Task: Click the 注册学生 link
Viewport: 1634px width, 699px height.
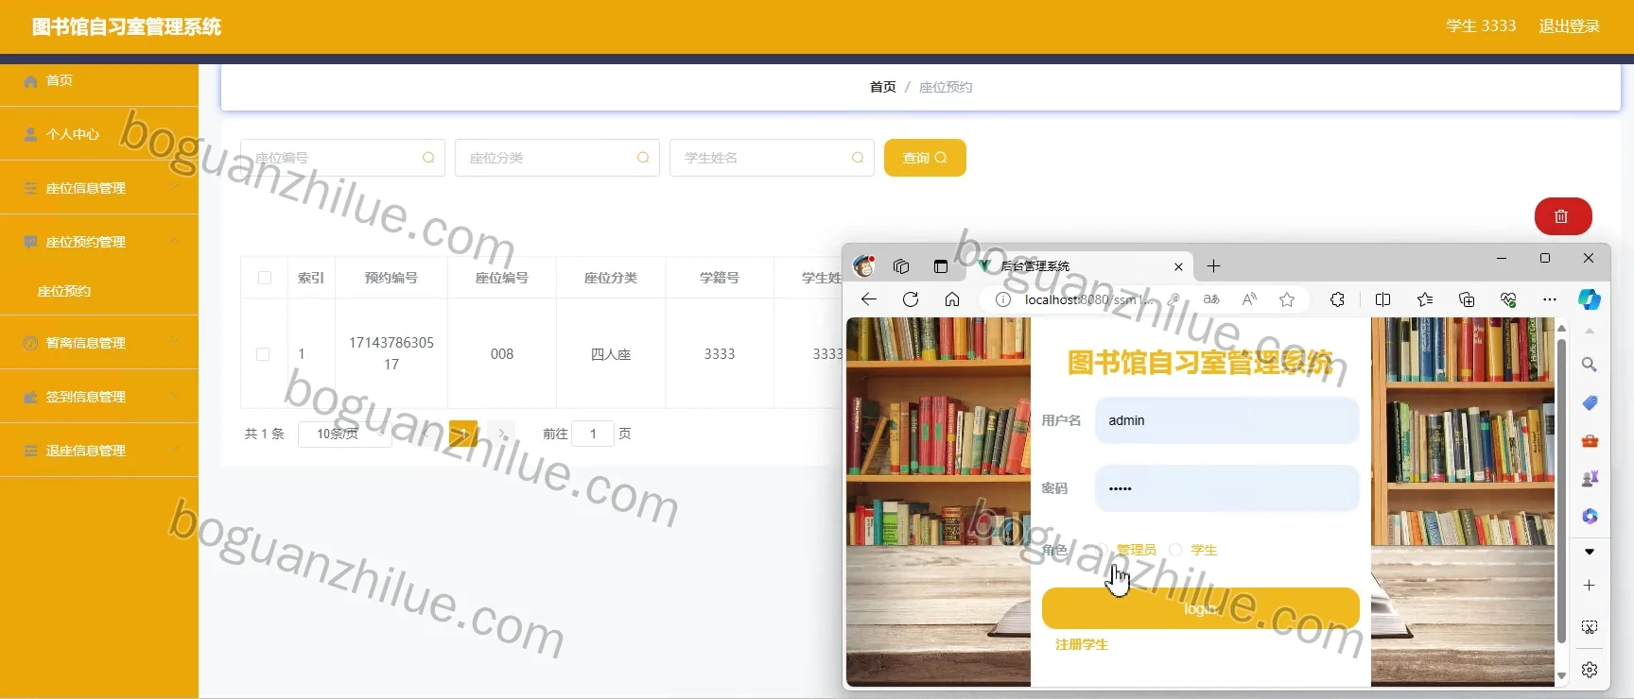Action: point(1082,644)
